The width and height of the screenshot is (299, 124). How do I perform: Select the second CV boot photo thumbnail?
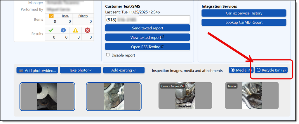pos(114,96)
